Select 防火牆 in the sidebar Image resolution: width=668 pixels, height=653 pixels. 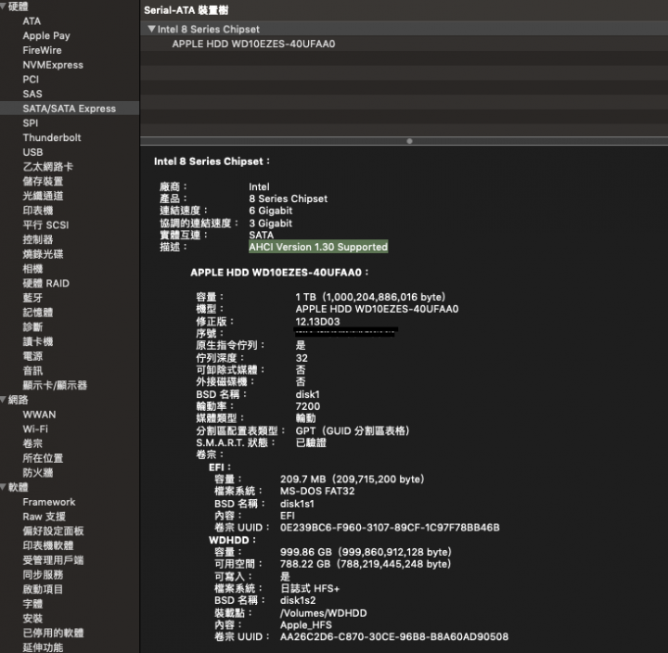37,473
